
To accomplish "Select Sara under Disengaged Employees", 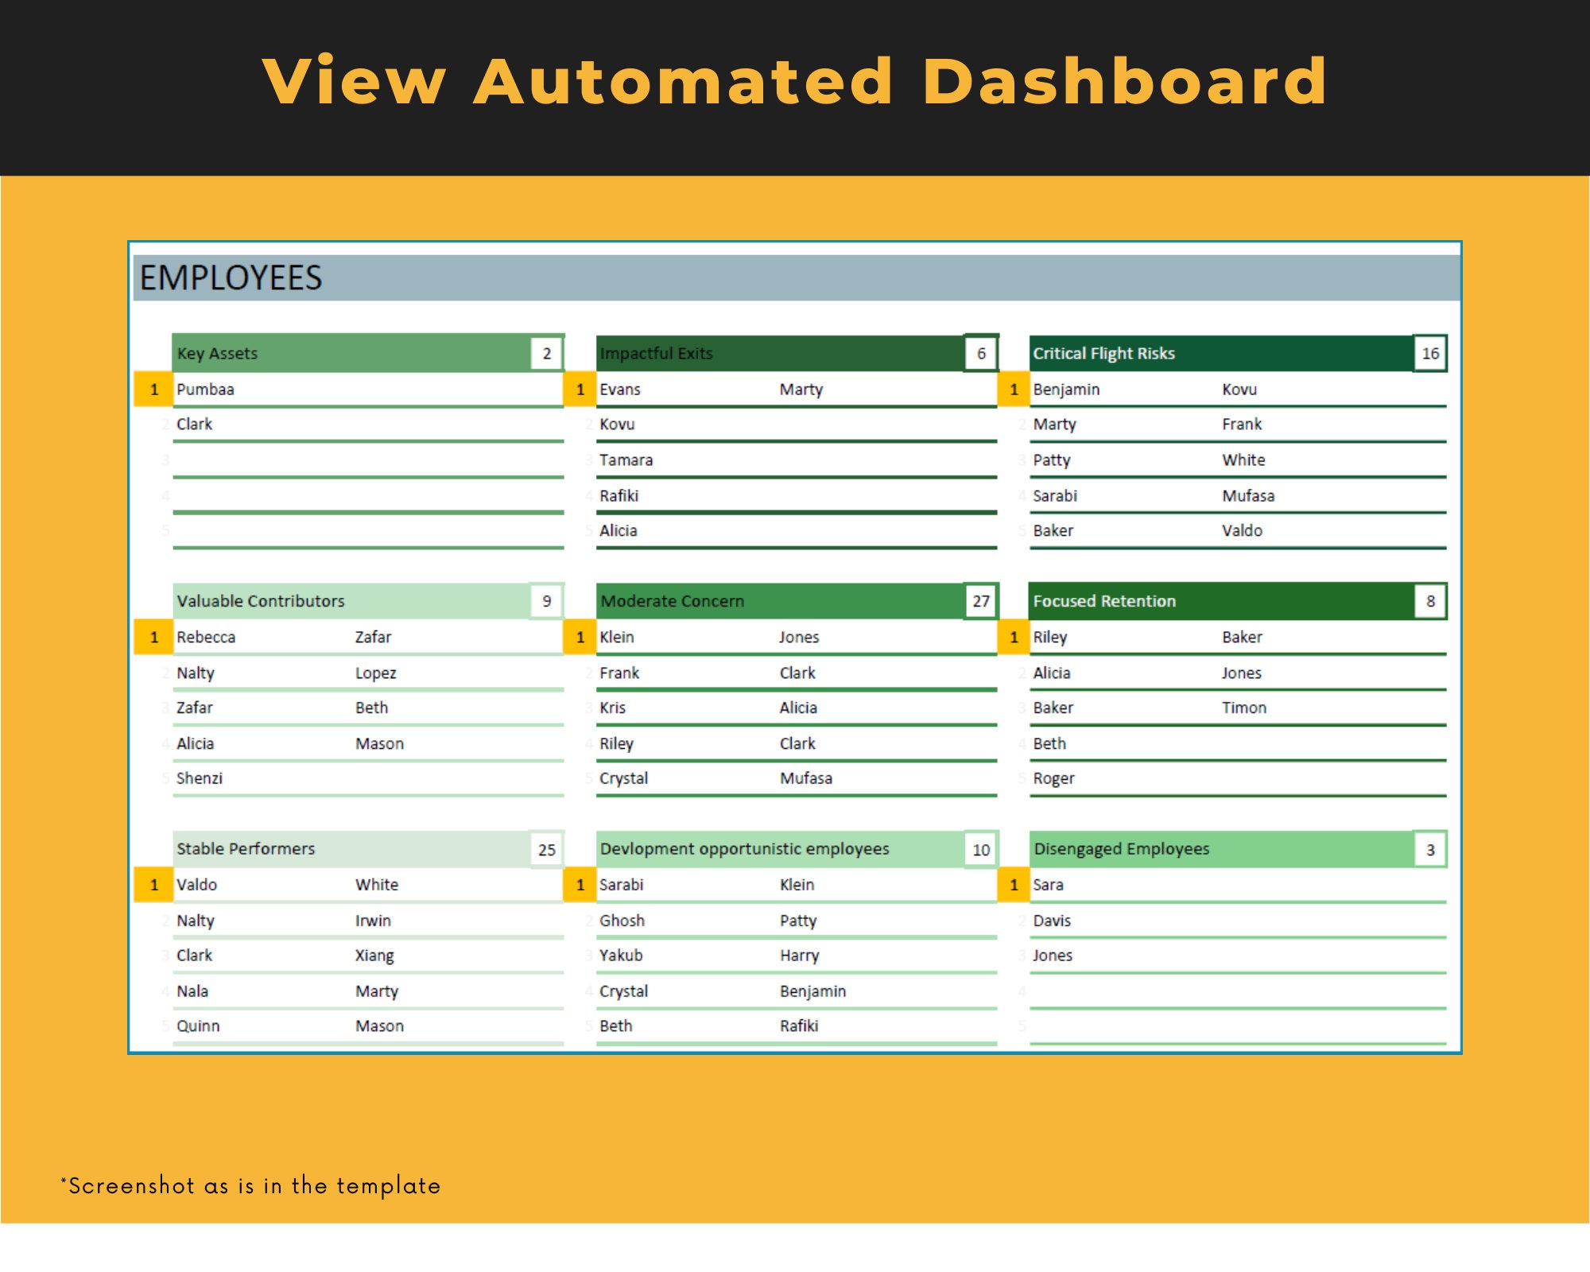I will click(x=1048, y=884).
